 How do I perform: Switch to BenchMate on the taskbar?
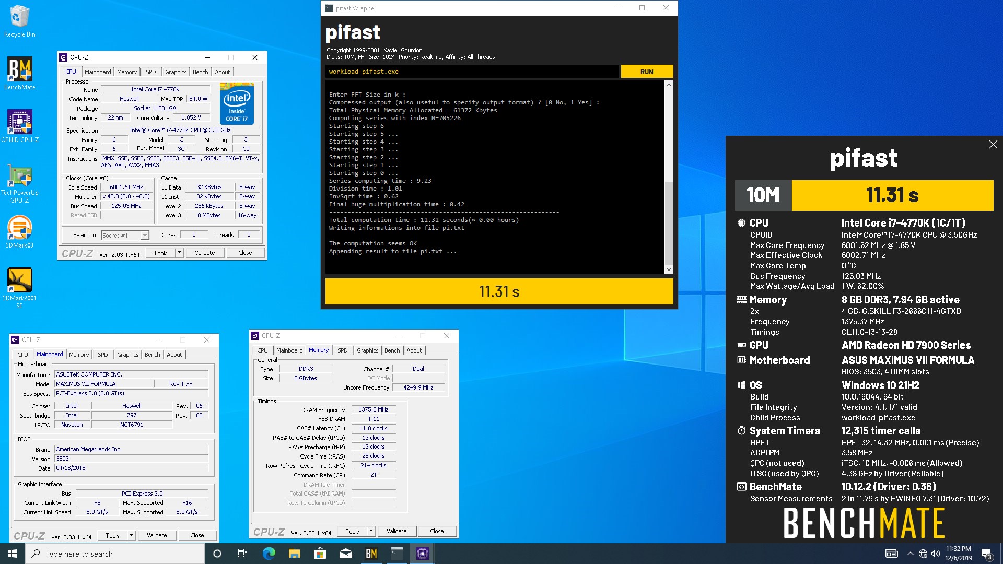tap(371, 554)
